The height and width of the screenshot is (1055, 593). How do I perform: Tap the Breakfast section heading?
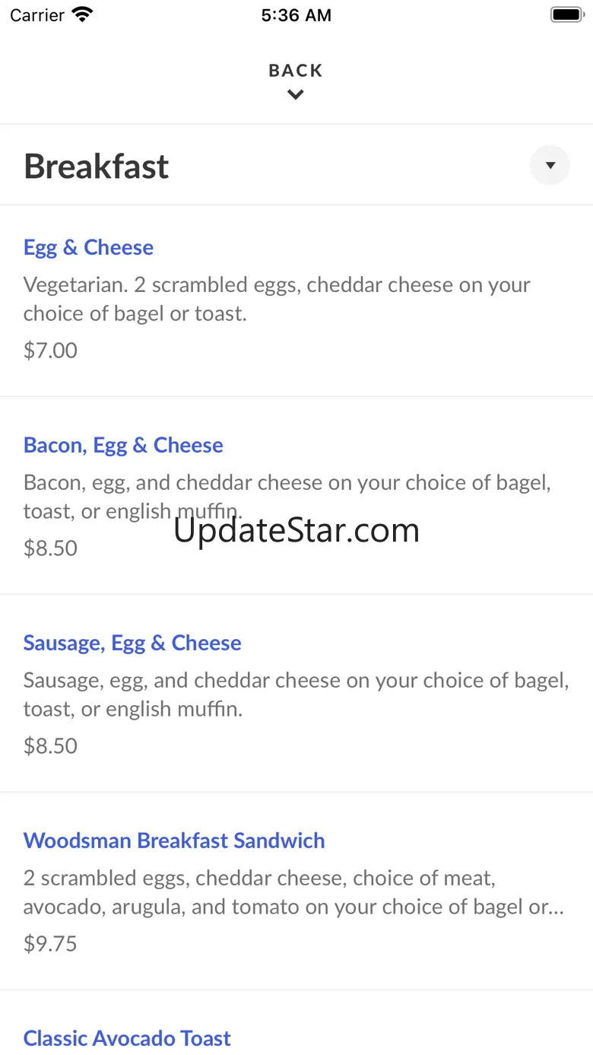coord(97,167)
